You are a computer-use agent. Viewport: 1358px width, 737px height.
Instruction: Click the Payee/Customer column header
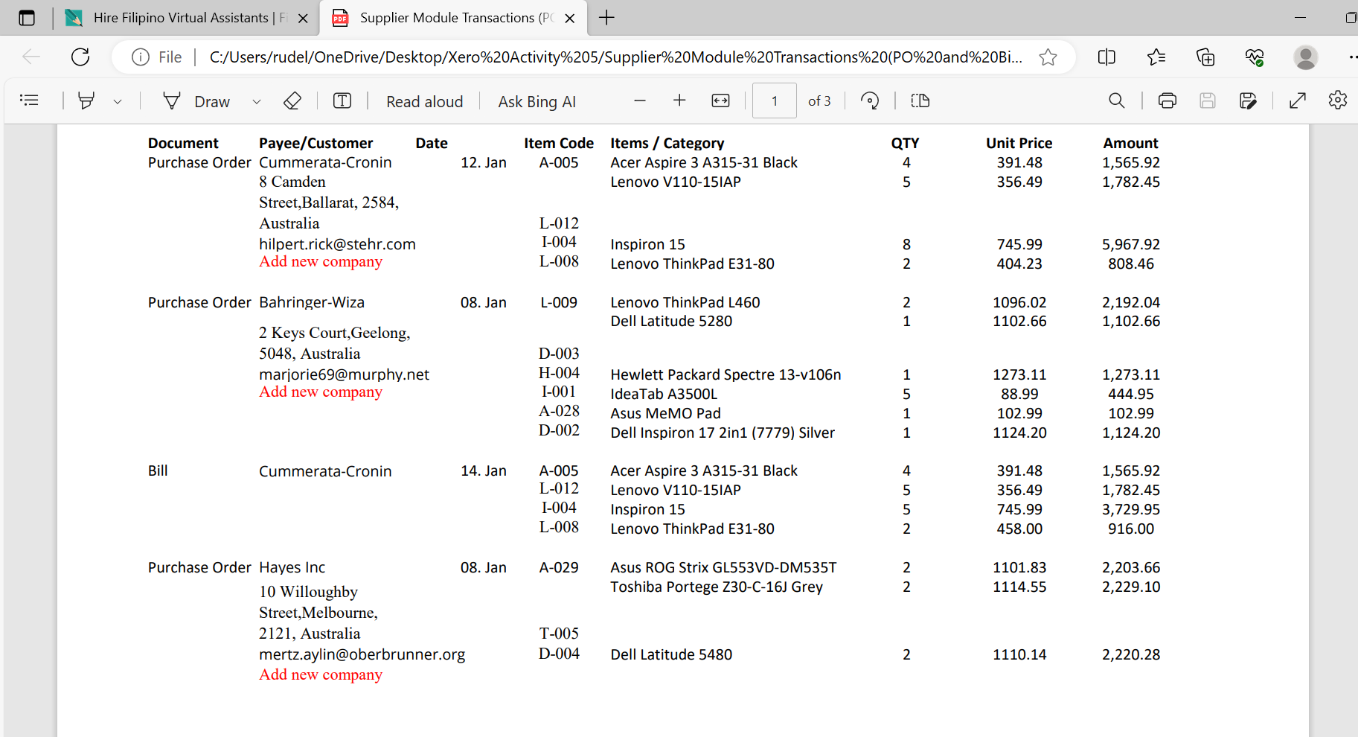tap(316, 143)
